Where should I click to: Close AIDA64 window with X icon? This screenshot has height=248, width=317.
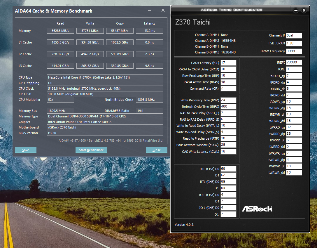point(163,10)
